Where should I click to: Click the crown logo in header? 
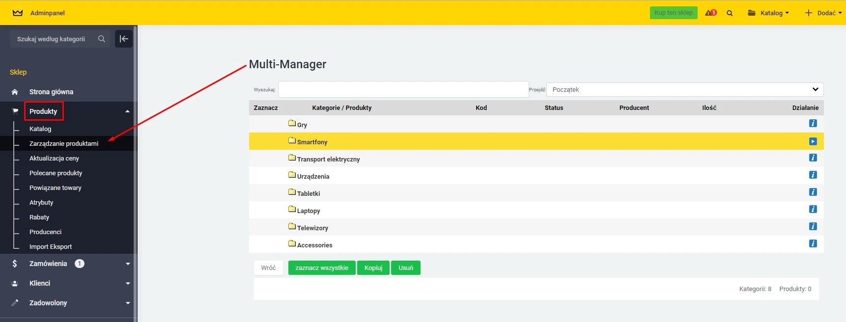click(x=18, y=13)
